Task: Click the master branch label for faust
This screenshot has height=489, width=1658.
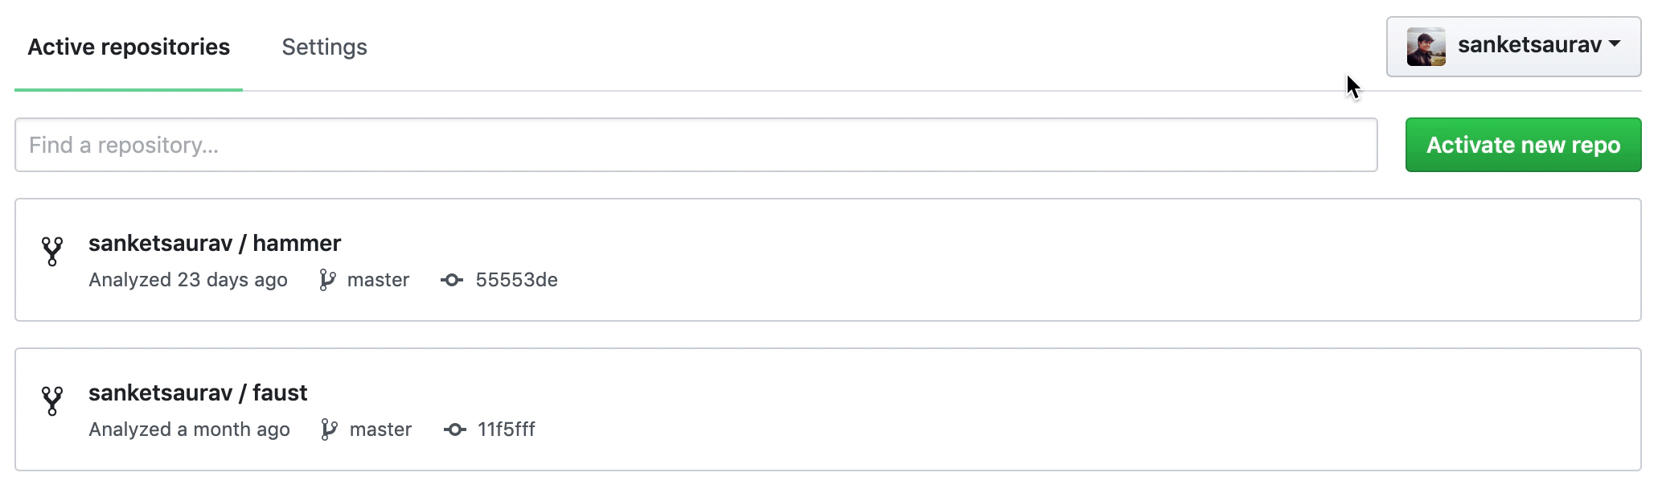Action: (380, 429)
